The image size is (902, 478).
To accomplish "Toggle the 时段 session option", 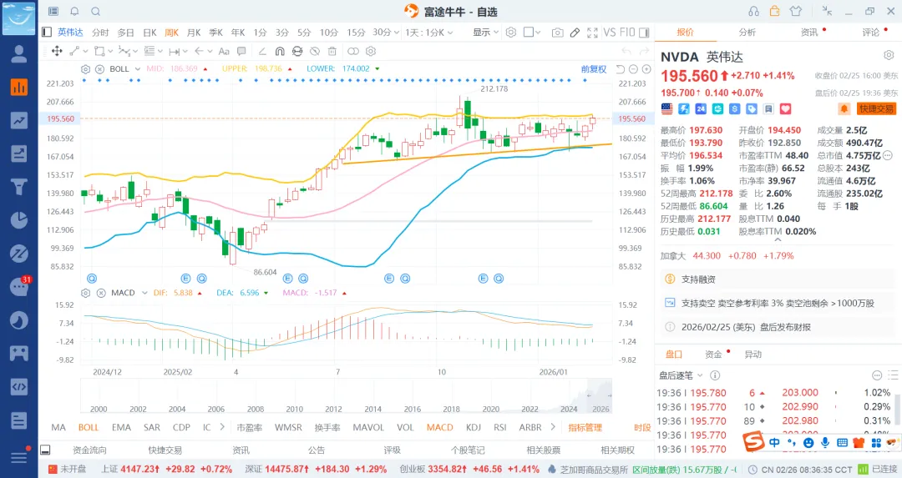I will (642, 427).
